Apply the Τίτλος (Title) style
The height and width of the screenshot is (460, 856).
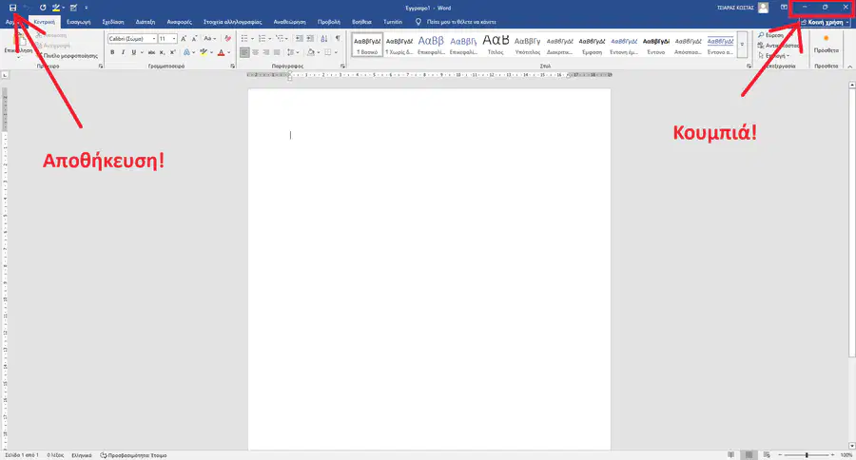[x=496, y=45]
